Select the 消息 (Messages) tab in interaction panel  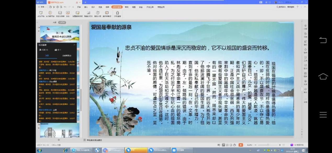coord(47,56)
